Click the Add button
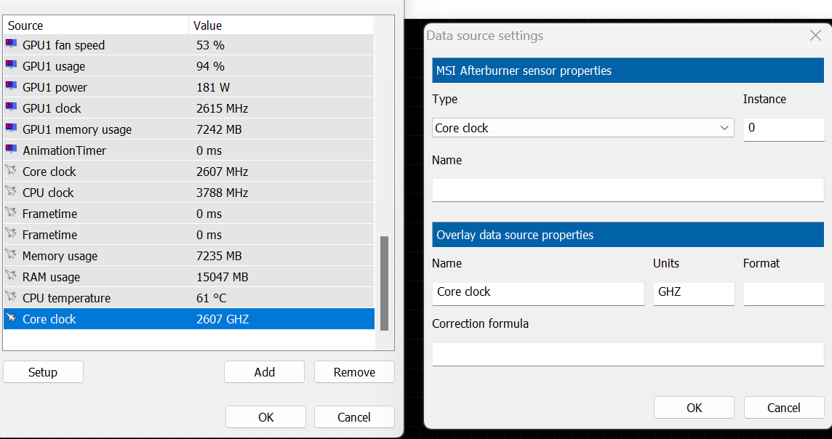 264,372
